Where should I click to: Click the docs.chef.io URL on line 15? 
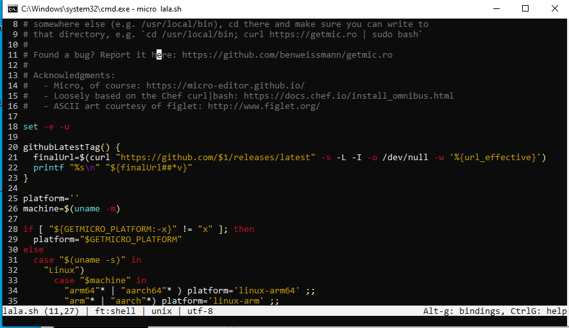coord(348,95)
